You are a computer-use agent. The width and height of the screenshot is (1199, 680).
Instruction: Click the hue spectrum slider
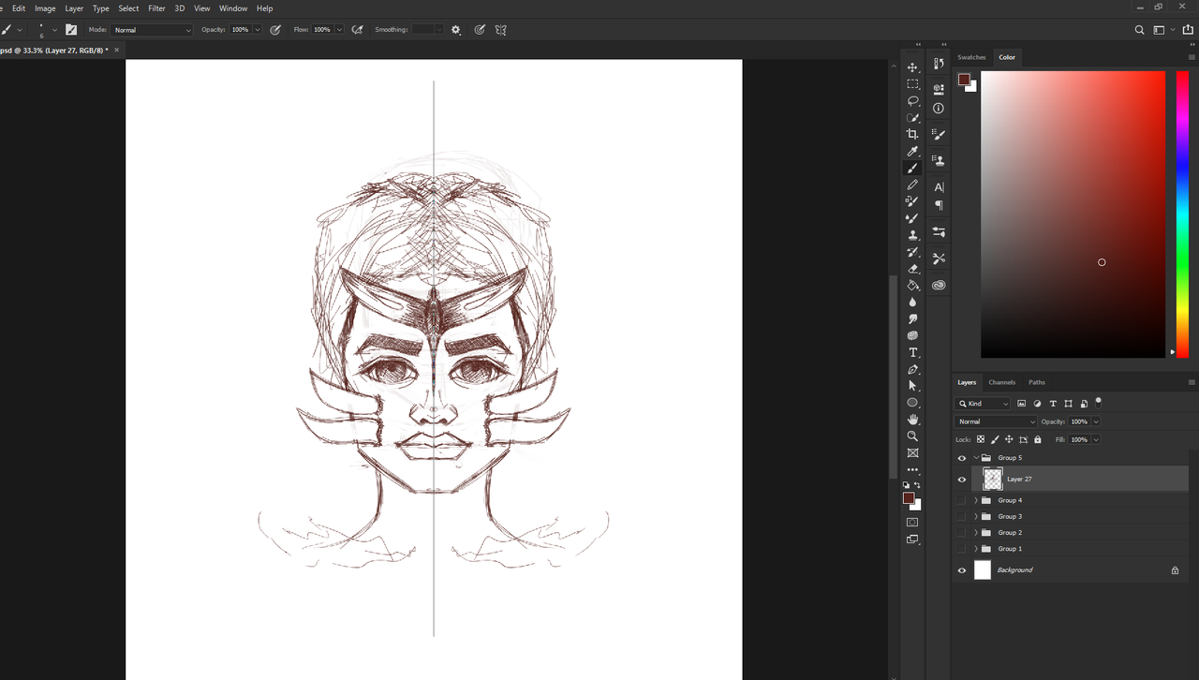1182,214
